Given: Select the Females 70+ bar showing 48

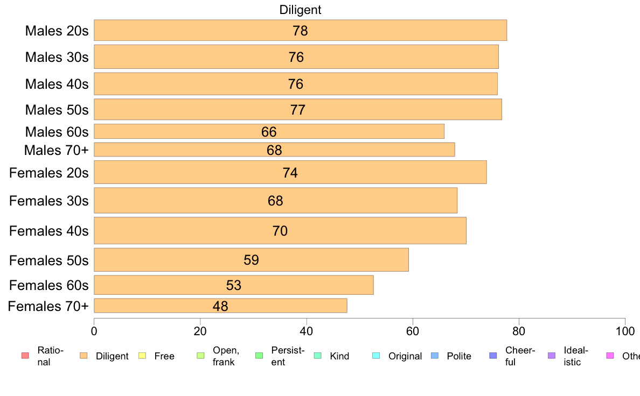Looking at the screenshot, I should tap(220, 306).
